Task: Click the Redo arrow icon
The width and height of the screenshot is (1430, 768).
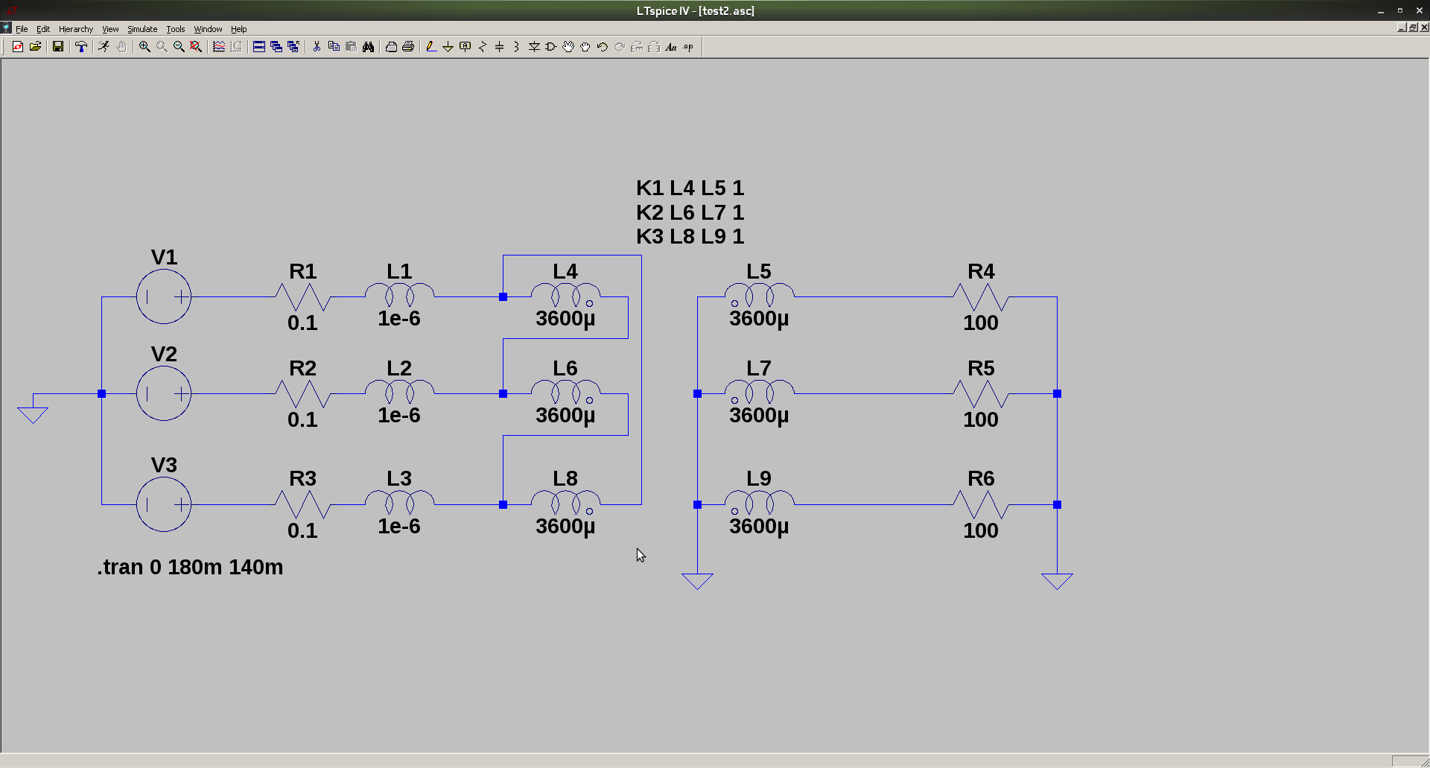Action: pos(620,47)
